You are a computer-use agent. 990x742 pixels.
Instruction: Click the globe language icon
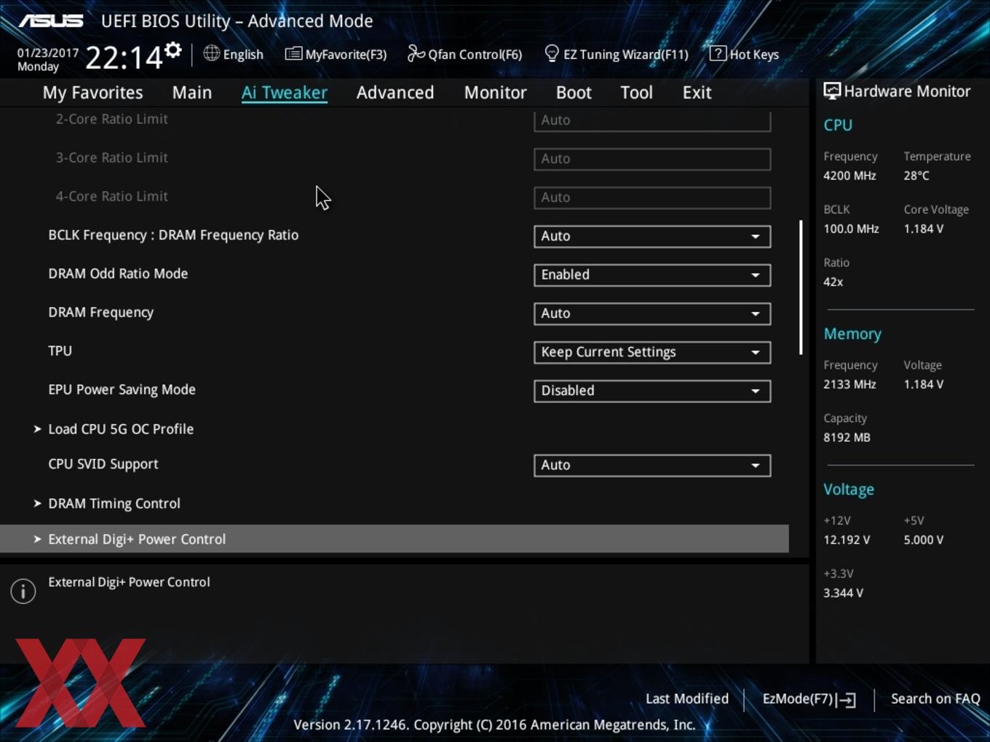coord(211,53)
